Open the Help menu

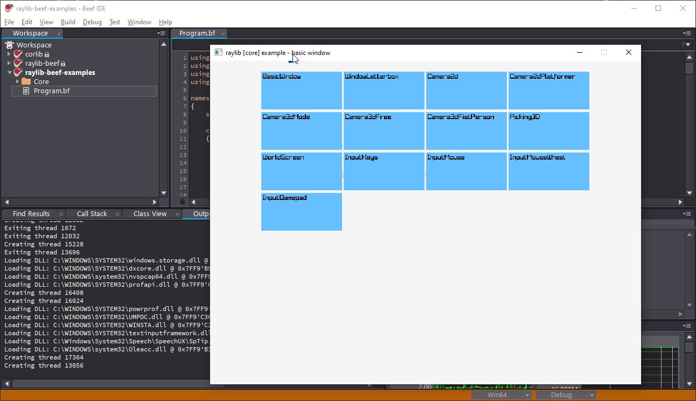pos(165,22)
